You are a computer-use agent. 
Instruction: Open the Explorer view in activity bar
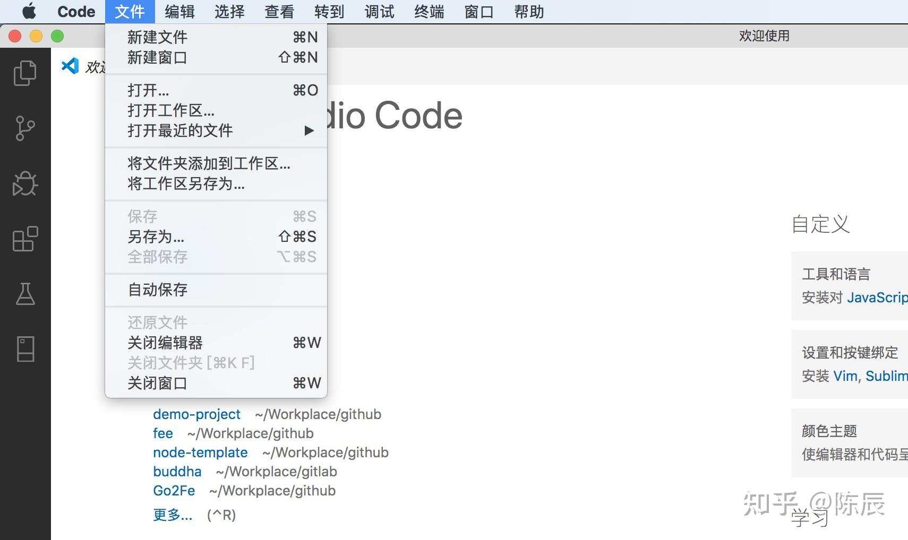click(25, 73)
